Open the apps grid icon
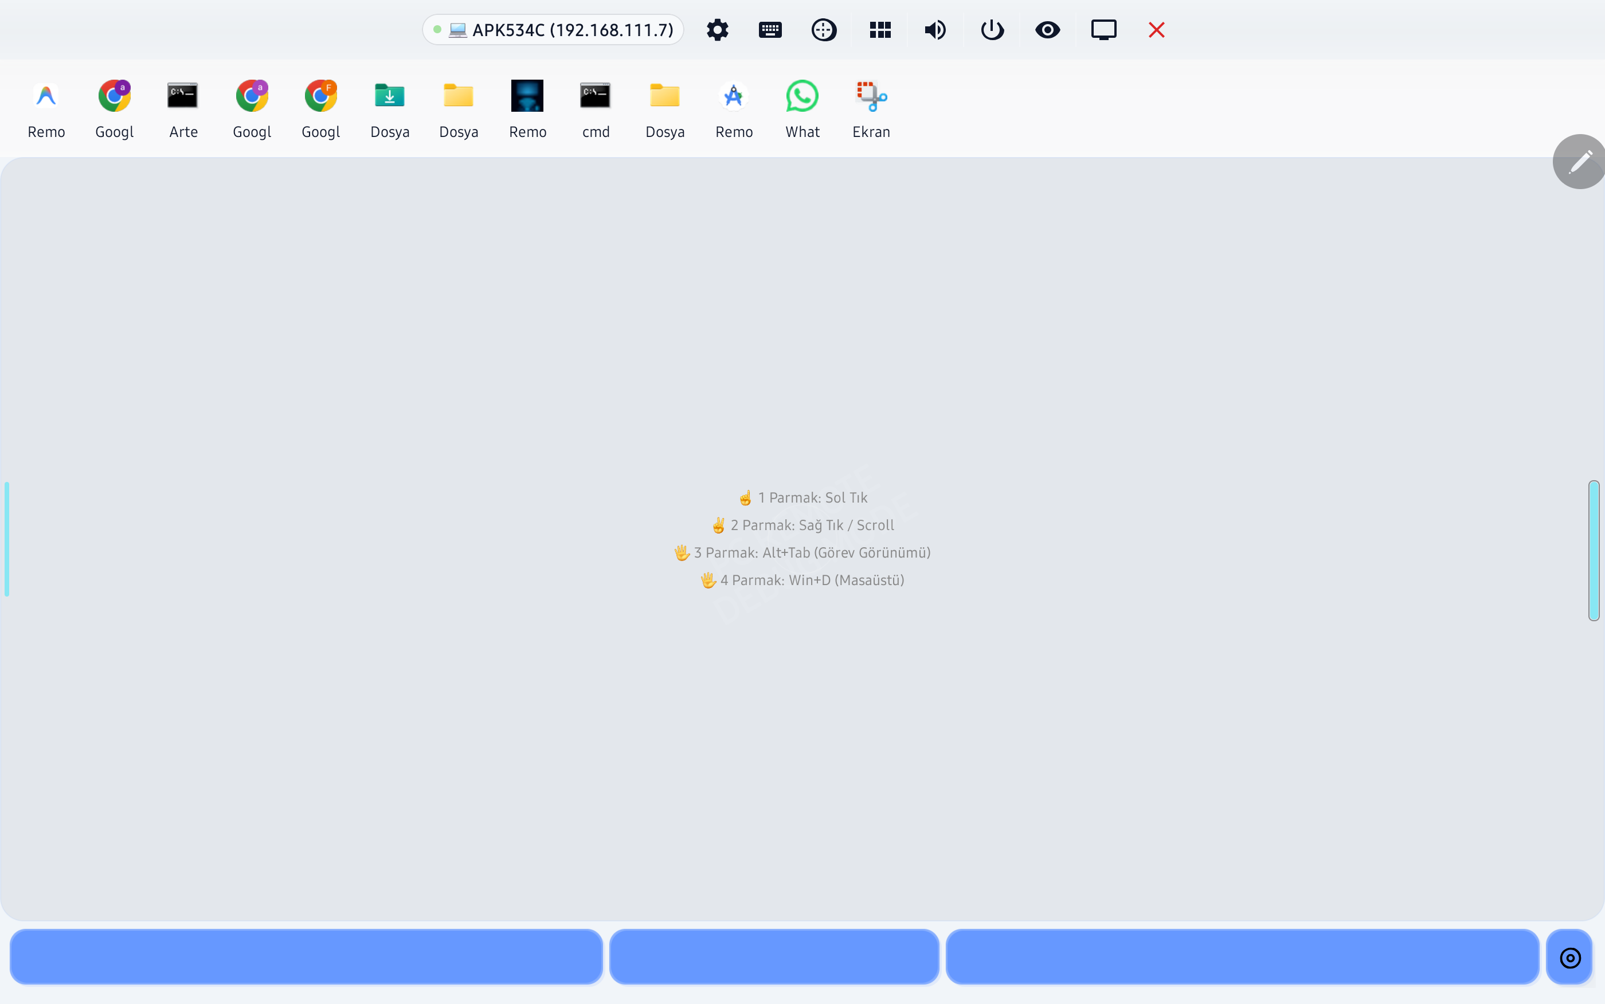This screenshot has height=1004, width=1605. pos(880,30)
